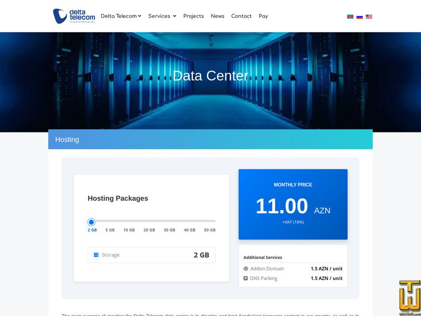Choose the US flag English icon
The height and width of the screenshot is (316, 421).
click(369, 17)
